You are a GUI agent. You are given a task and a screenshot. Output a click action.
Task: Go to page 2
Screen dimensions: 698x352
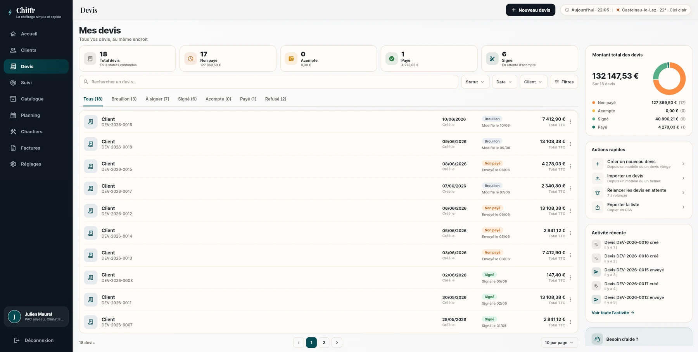click(324, 343)
